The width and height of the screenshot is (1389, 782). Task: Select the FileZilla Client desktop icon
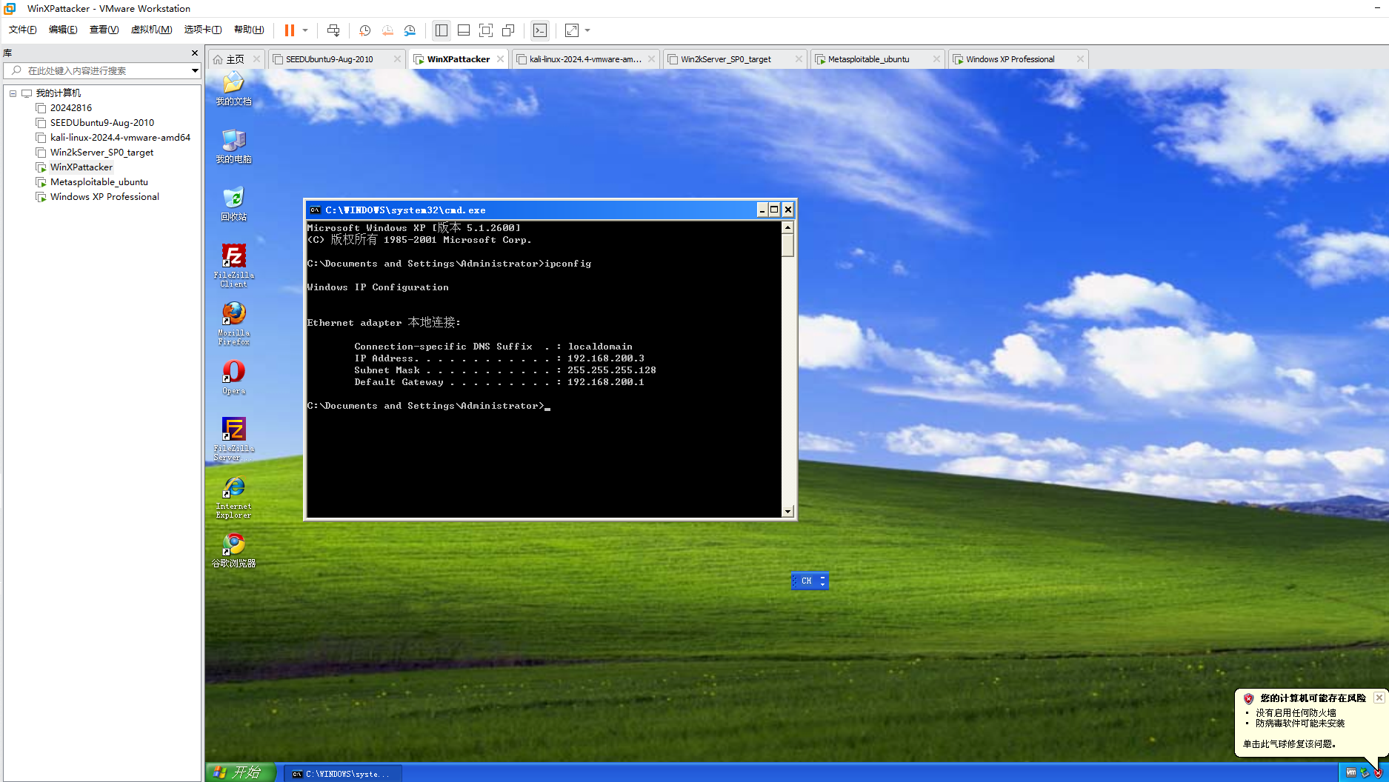click(x=233, y=265)
